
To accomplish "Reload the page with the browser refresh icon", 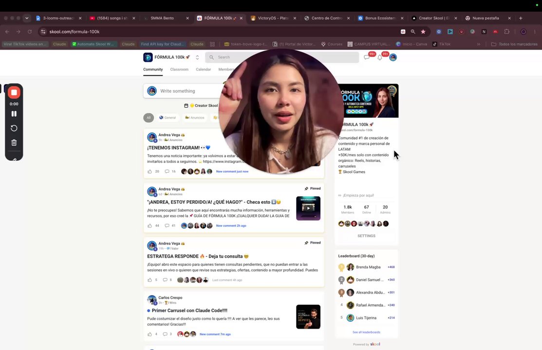I will point(30,32).
